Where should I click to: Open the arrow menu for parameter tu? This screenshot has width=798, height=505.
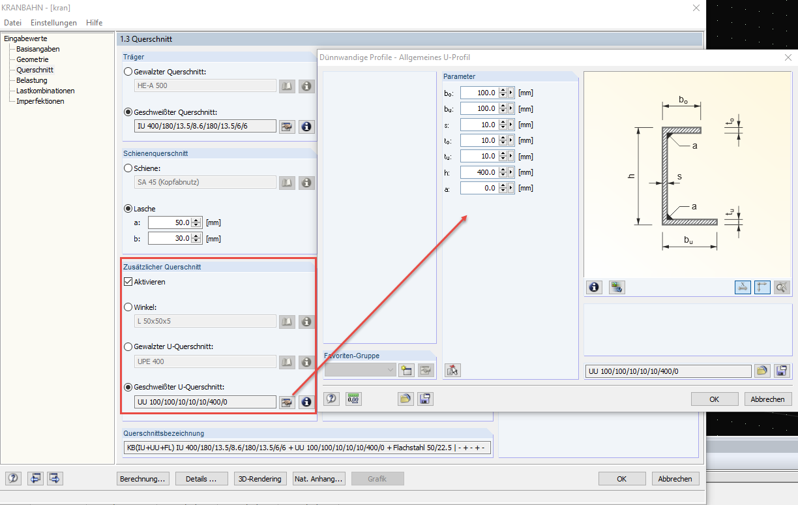(511, 156)
